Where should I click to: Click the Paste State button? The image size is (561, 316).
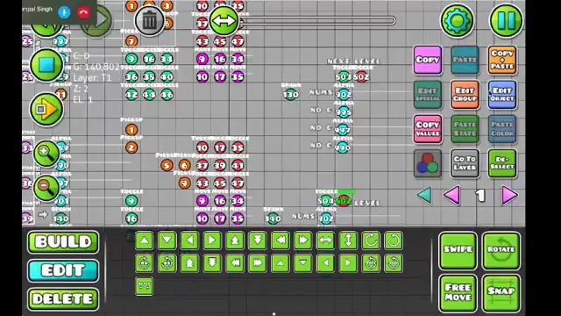(x=465, y=129)
